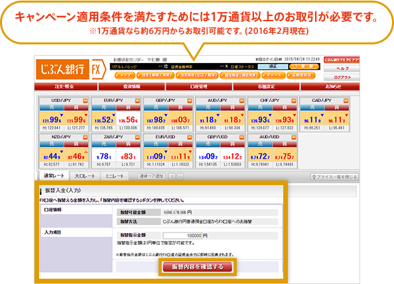Minimize the EUR/JPY rate panel
The height and width of the screenshot is (284, 394).
pyautogui.click(x=137, y=101)
